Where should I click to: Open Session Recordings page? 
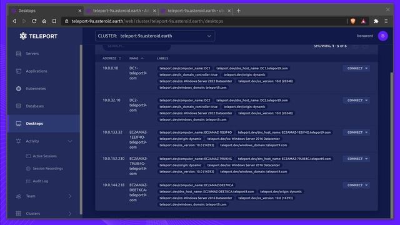pyautogui.click(x=47, y=168)
